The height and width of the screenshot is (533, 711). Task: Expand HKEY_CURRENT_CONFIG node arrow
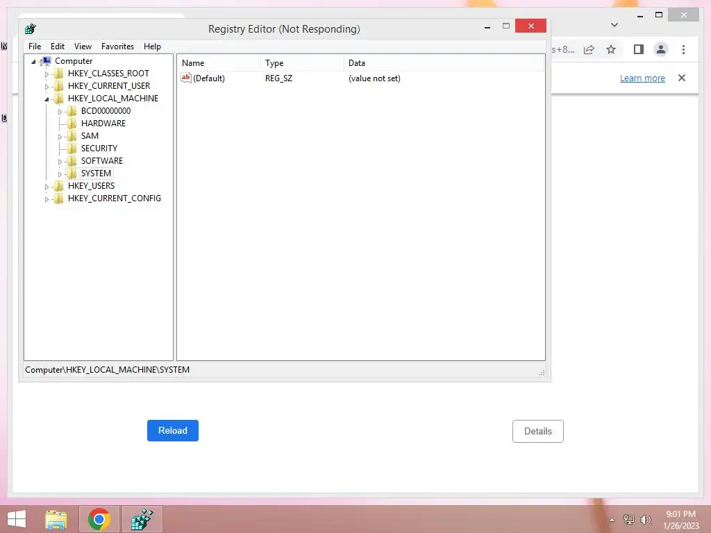[47, 199]
